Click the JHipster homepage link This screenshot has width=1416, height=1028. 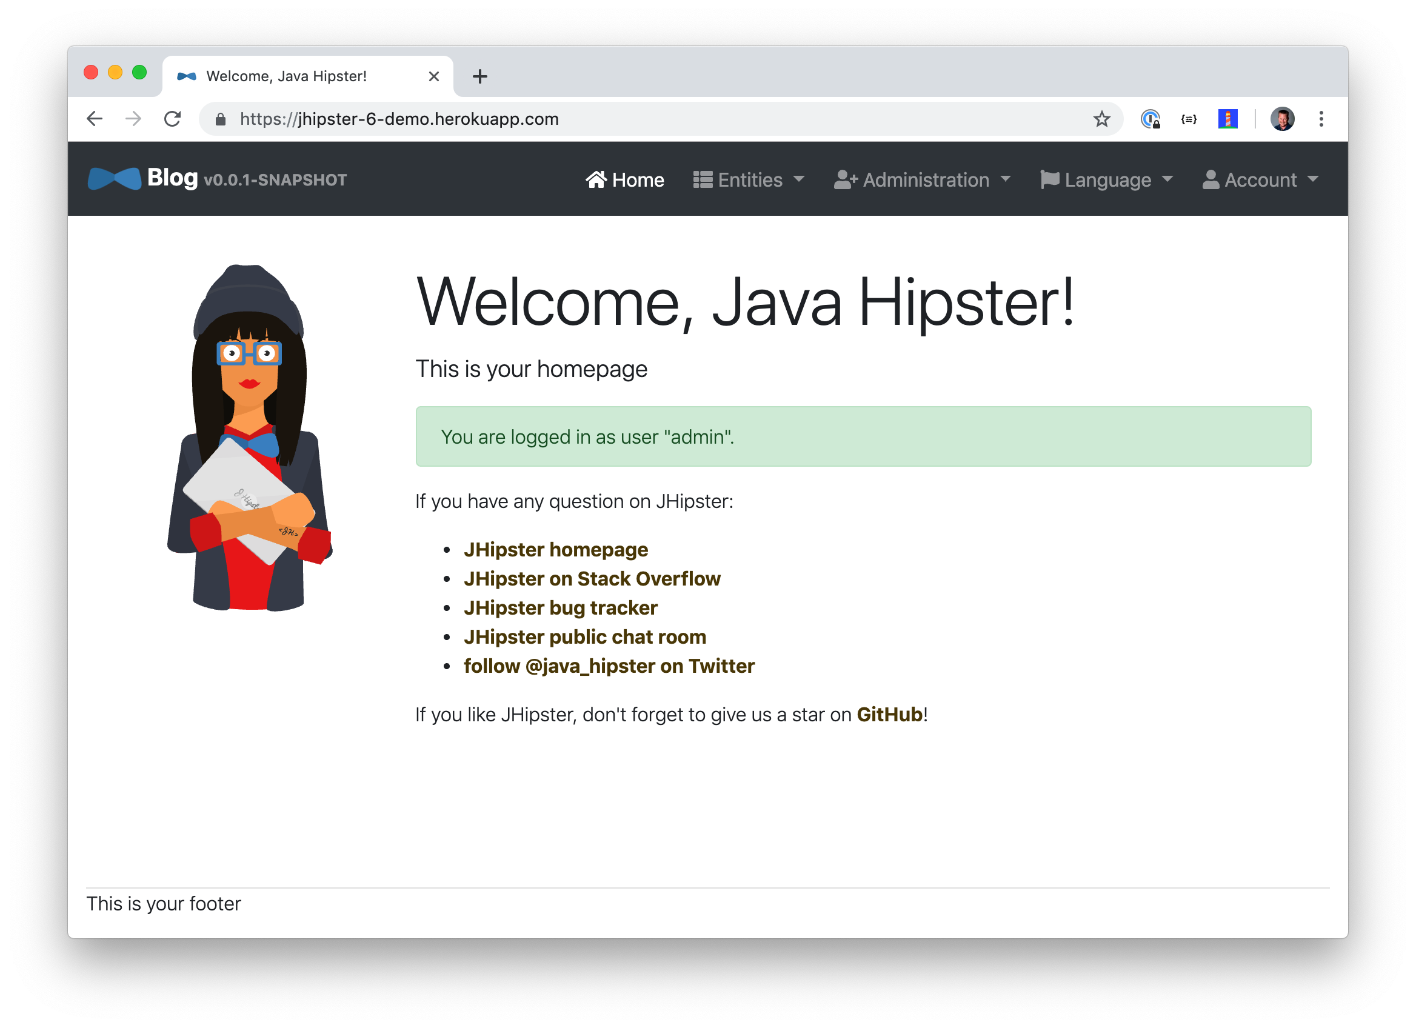(x=556, y=549)
